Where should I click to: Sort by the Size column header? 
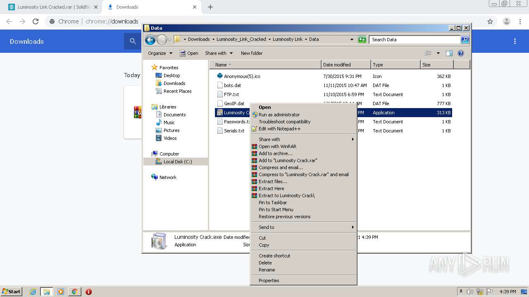click(x=437, y=65)
